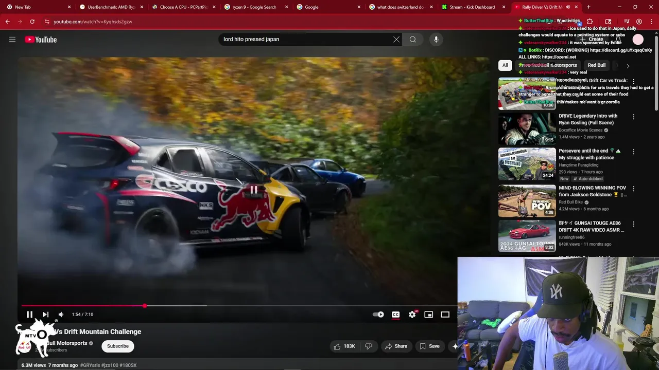Click the verified badge next to Red Bull Motorsports
This screenshot has height=370, width=659.
click(91, 343)
